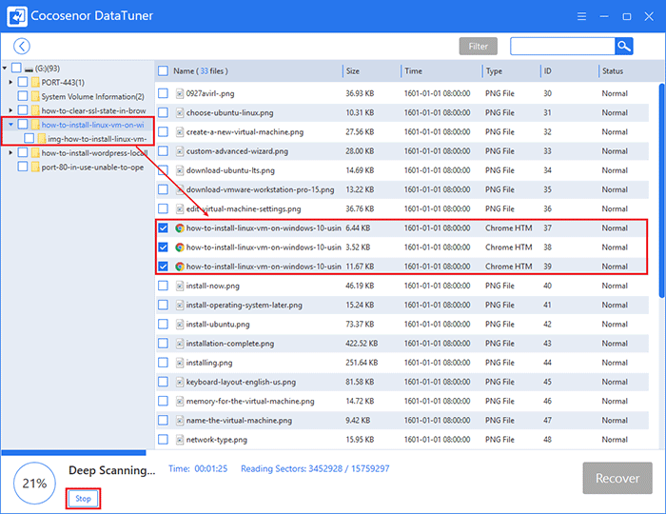The height and width of the screenshot is (514, 666).
Task: Click the Cocosenor DataTuner logo icon
Action: [17, 16]
